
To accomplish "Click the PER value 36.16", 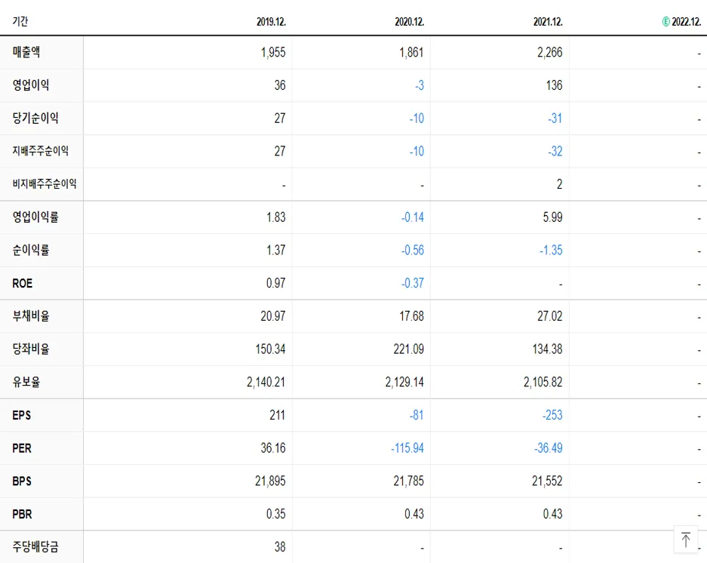I will 273,448.
